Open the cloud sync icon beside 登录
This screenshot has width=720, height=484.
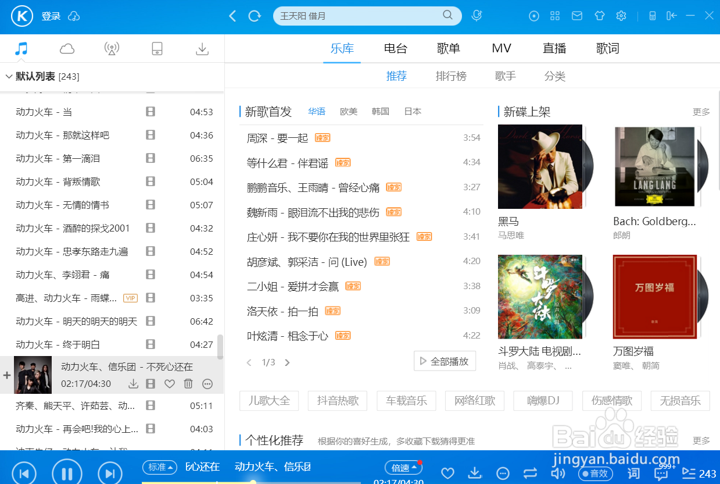[x=74, y=16]
